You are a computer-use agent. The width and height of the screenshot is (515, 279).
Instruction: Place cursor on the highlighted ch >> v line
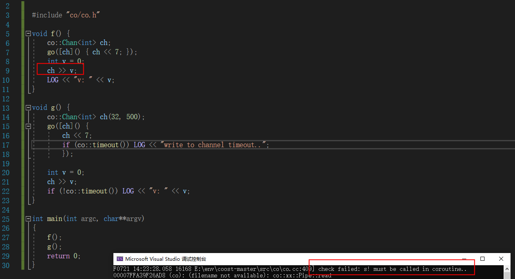click(61, 70)
